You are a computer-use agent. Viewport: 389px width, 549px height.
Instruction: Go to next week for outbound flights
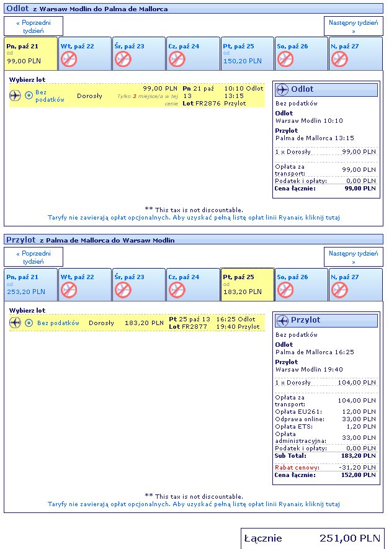[x=353, y=26]
